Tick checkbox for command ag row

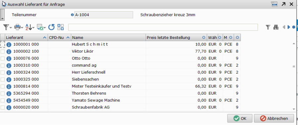click(2, 66)
